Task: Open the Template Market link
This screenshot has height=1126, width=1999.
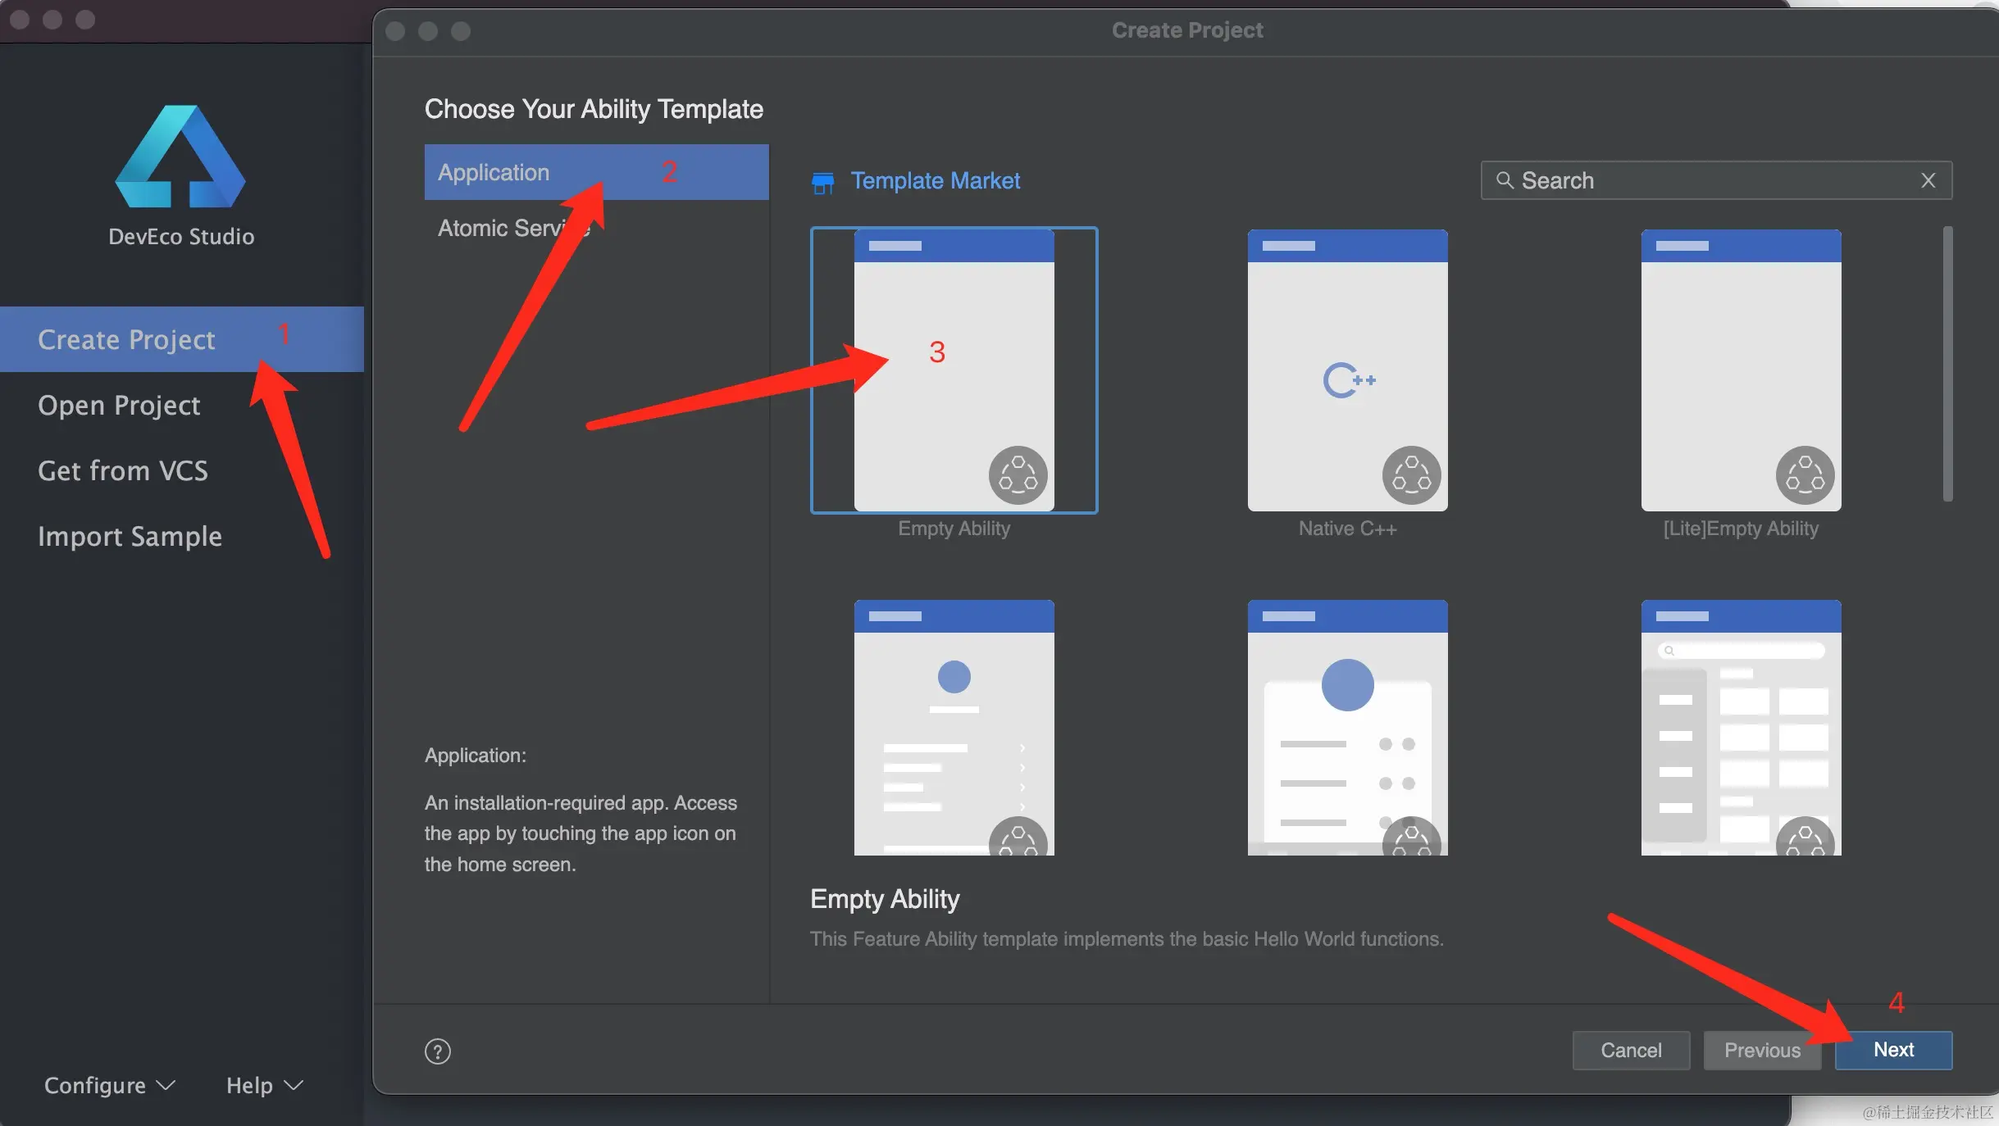Action: point(935,180)
